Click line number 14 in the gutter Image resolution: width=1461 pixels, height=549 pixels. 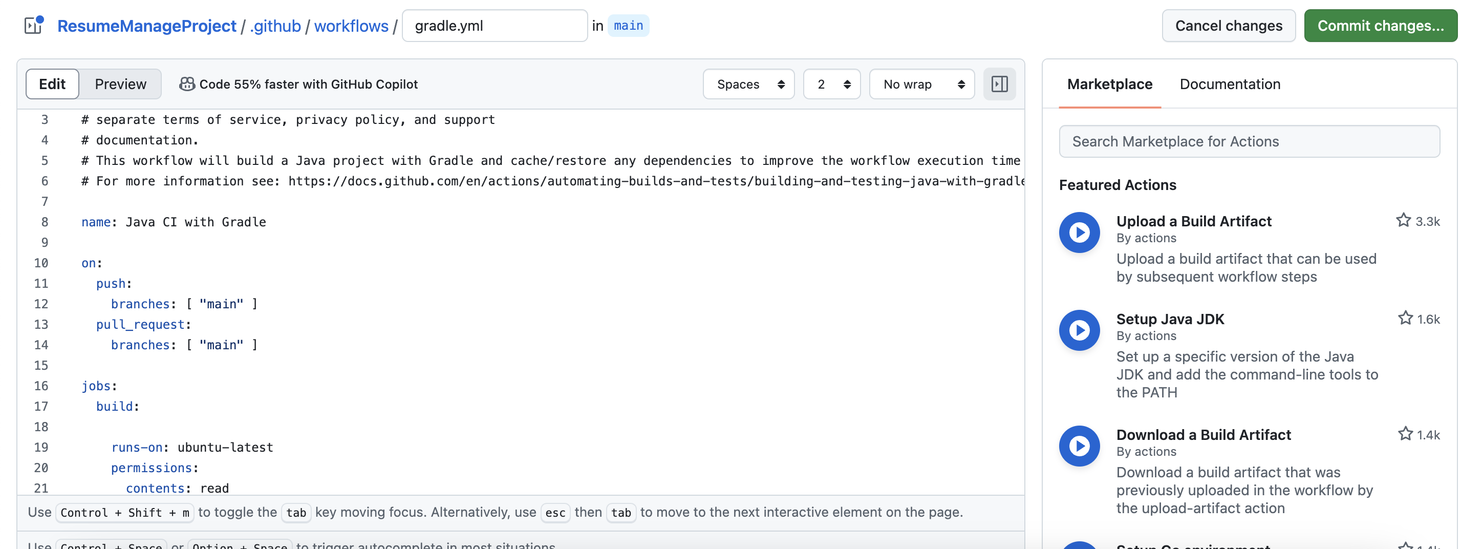point(41,344)
